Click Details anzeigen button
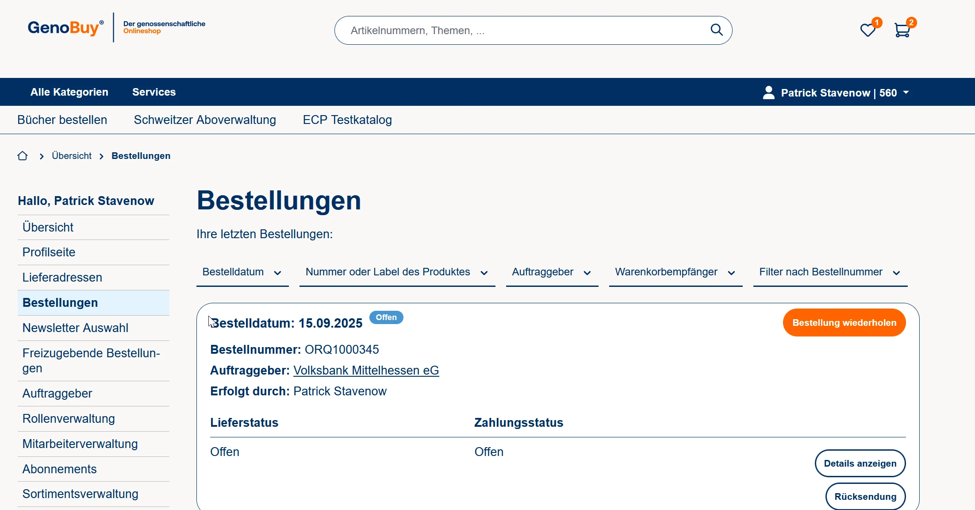Image resolution: width=975 pixels, height=510 pixels. pyautogui.click(x=860, y=464)
